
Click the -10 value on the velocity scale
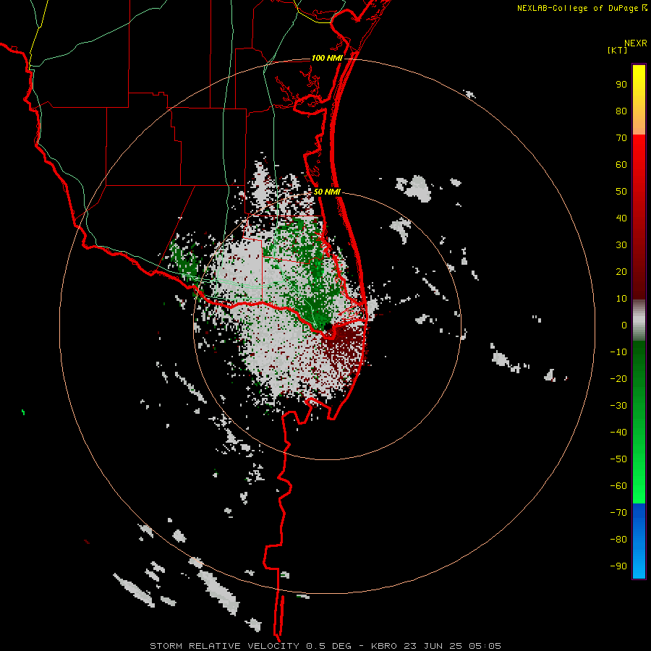pos(618,352)
